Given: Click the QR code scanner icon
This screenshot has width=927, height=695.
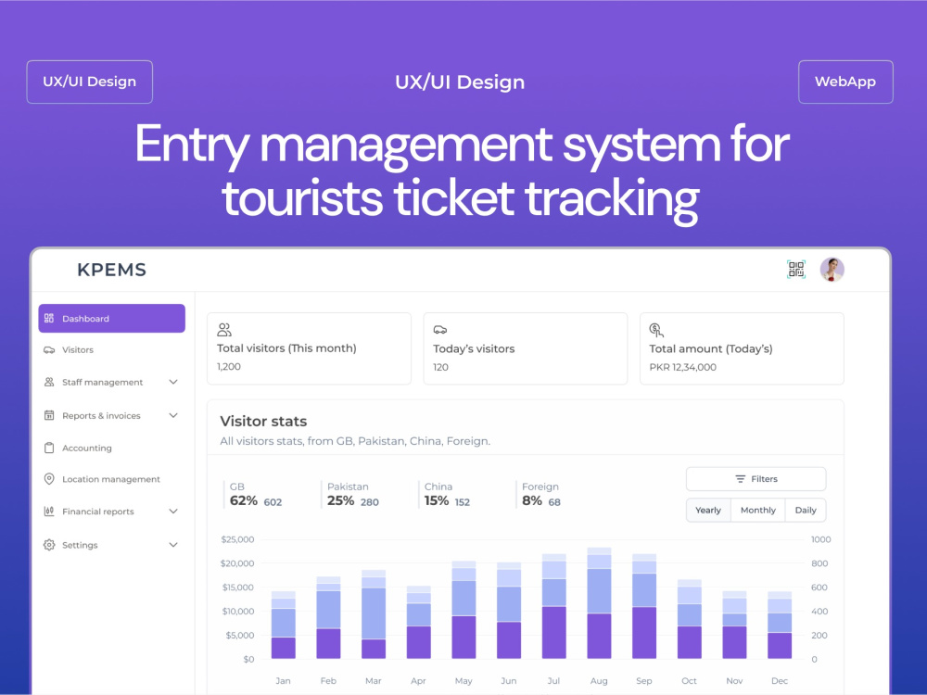Looking at the screenshot, I should pos(795,270).
